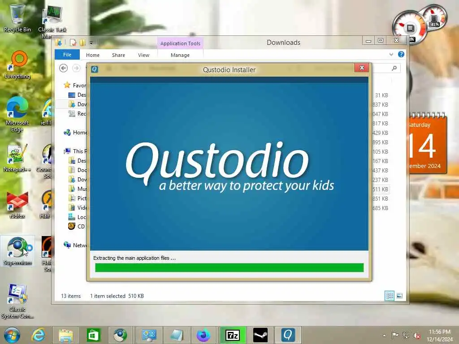
Task: Click the search magnifier in Downloads window
Action: [x=394, y=68]
